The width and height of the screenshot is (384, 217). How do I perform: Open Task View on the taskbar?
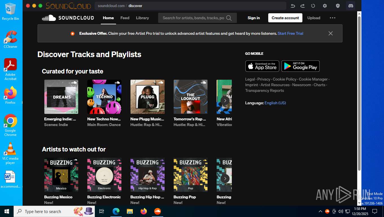click(x=102, y=211)
